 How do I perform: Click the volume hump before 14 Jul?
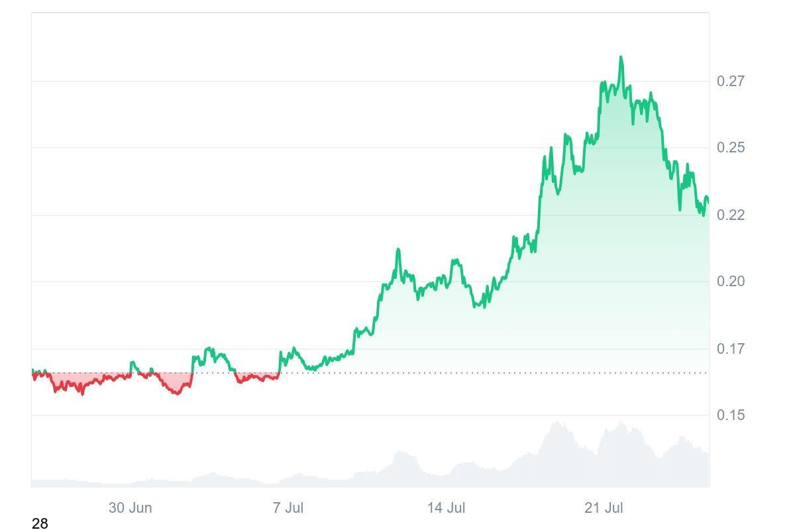point(402,454)
